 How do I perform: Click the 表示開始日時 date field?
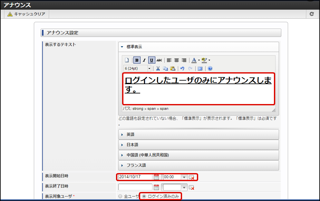[135, 177]
